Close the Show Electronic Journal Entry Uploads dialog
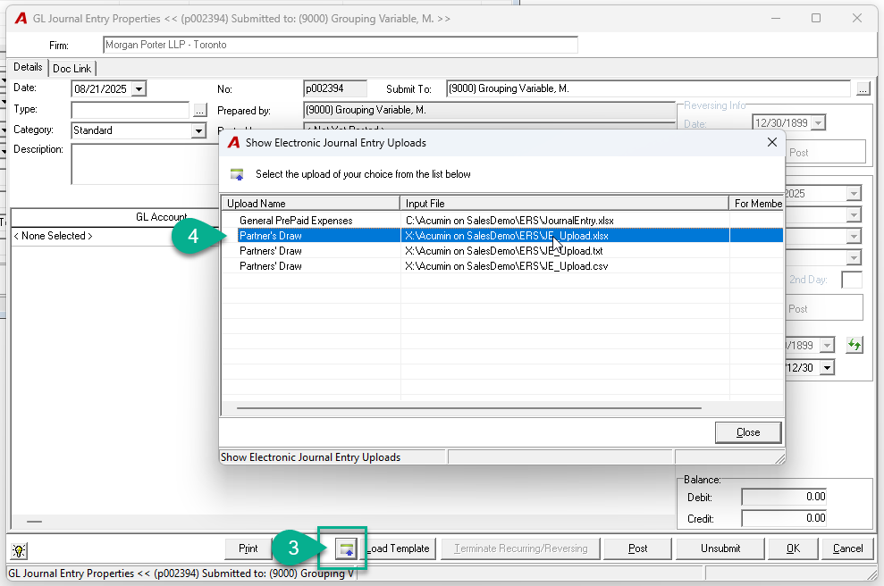Viewport: 884px width, 586px height. [771, 143]
